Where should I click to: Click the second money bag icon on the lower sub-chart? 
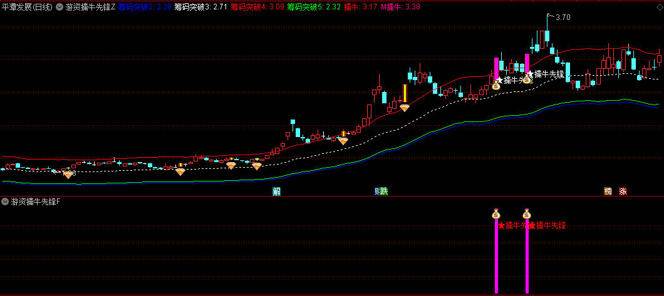click(527, 213)
